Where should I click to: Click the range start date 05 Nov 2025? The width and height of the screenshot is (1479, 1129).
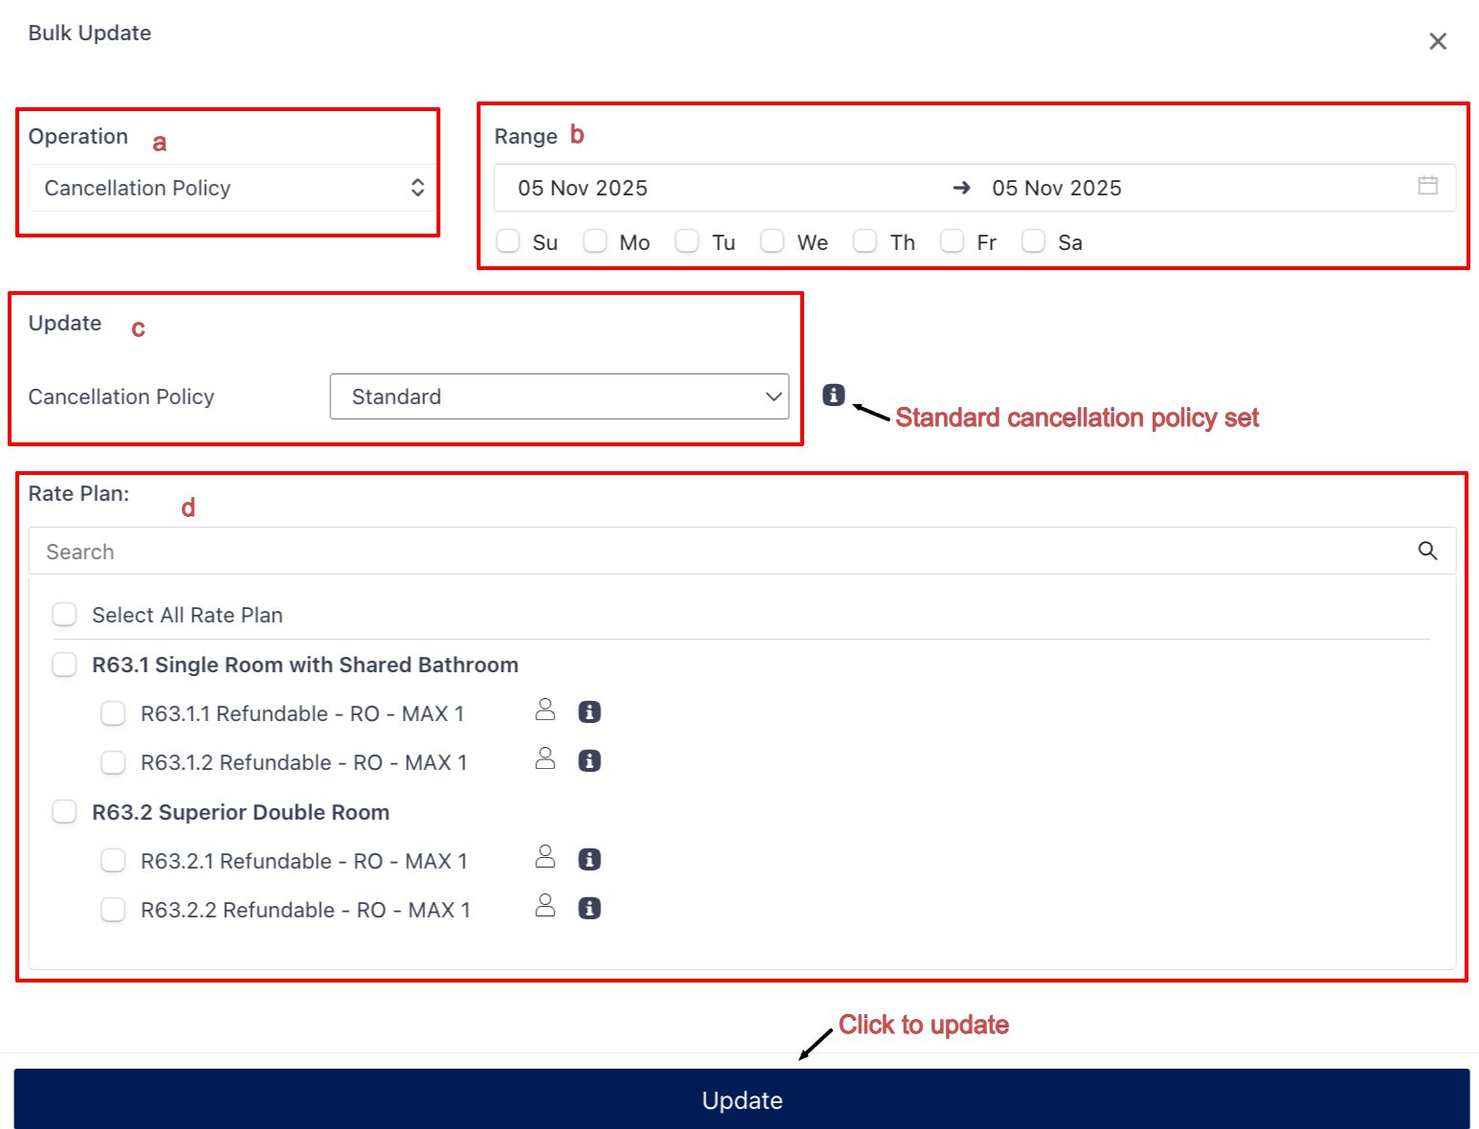pyautogui.click(x=583, y=188)
